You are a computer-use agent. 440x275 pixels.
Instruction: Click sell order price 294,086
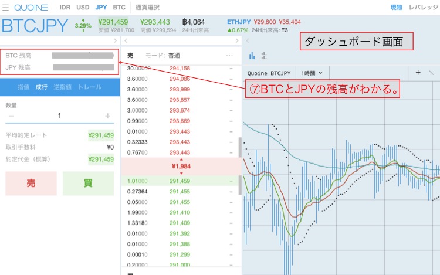pos(180,79)
